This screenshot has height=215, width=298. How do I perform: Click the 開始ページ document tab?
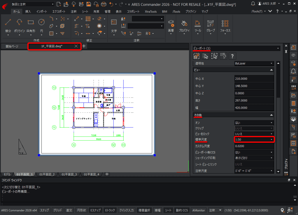pyautogui.click(x=12, y=46)
